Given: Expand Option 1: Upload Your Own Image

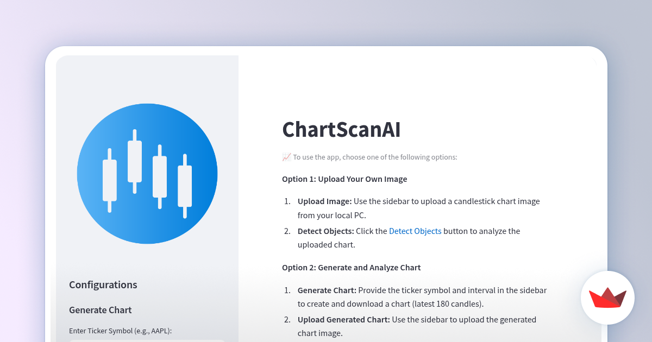Looking at the screenshot, I should click(x=344, y=179).
